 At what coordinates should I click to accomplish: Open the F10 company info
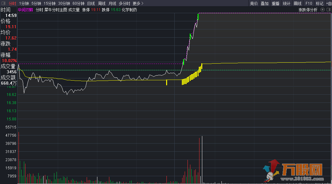[x=309, y=3]
